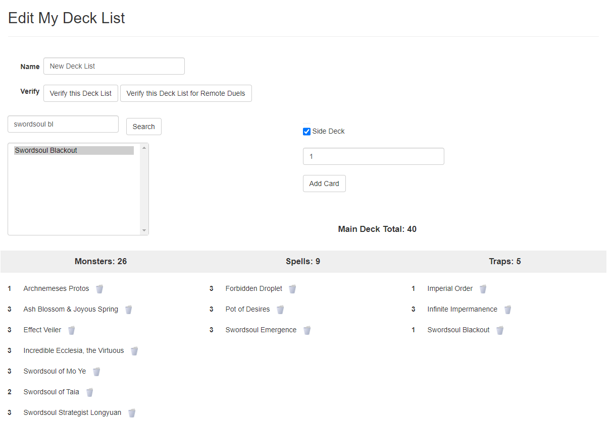Click the Add Card button
This screenshot has width=615, height=424.
coord(324,184)
